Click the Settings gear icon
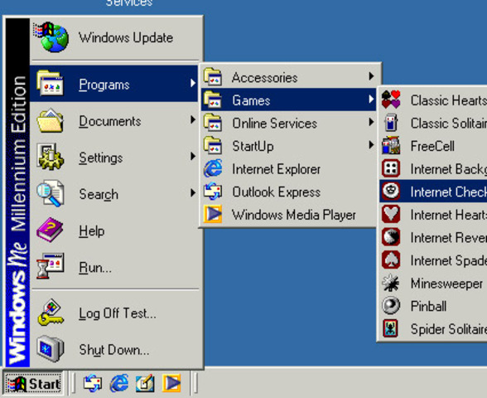The width and height of the screenshot is (487, 398). click(x=50, y=157)
